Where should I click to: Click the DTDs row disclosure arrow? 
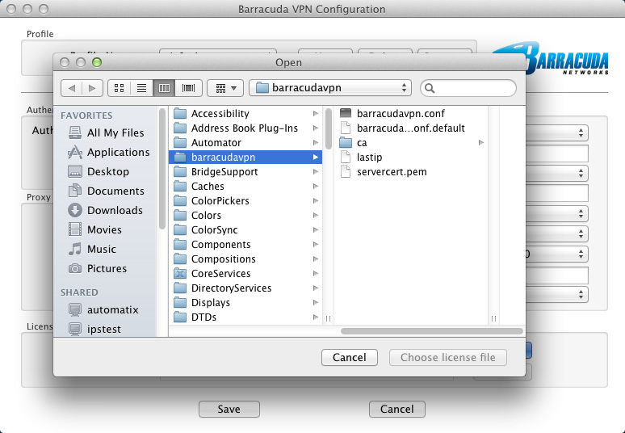coord(316,317)
